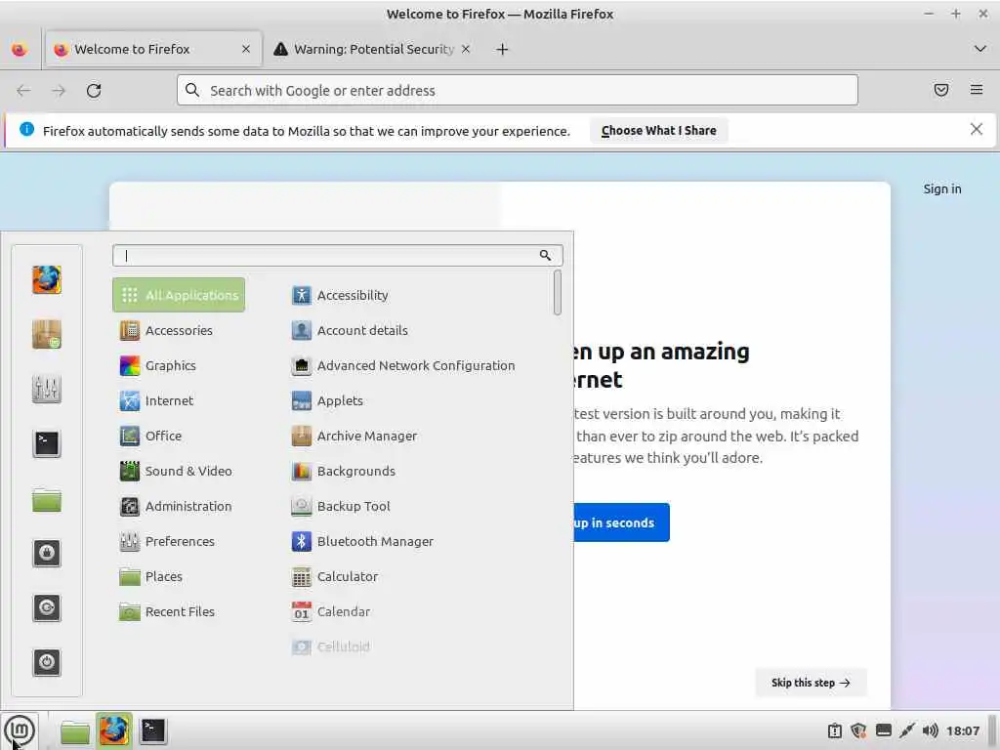Image resolution: width=1000 pixels, height=750 pixels.
Task: List all tabs dropdown arrow
Action: point(980,49)
